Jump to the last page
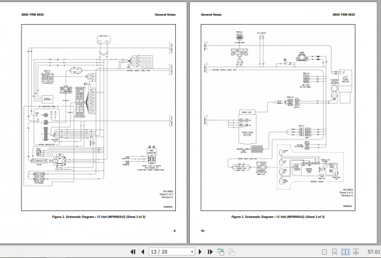Screen dimensions: 381x258 210,252
